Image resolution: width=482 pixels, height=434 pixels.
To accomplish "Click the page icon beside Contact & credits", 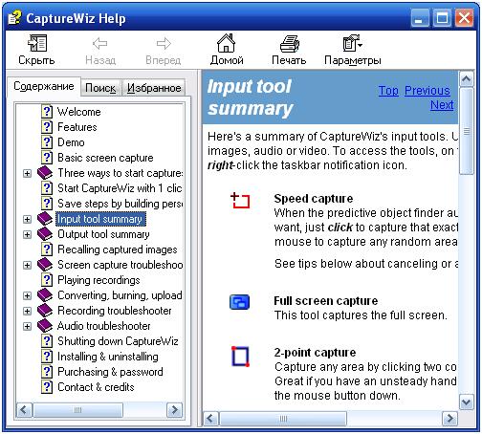I will (47, 387).
